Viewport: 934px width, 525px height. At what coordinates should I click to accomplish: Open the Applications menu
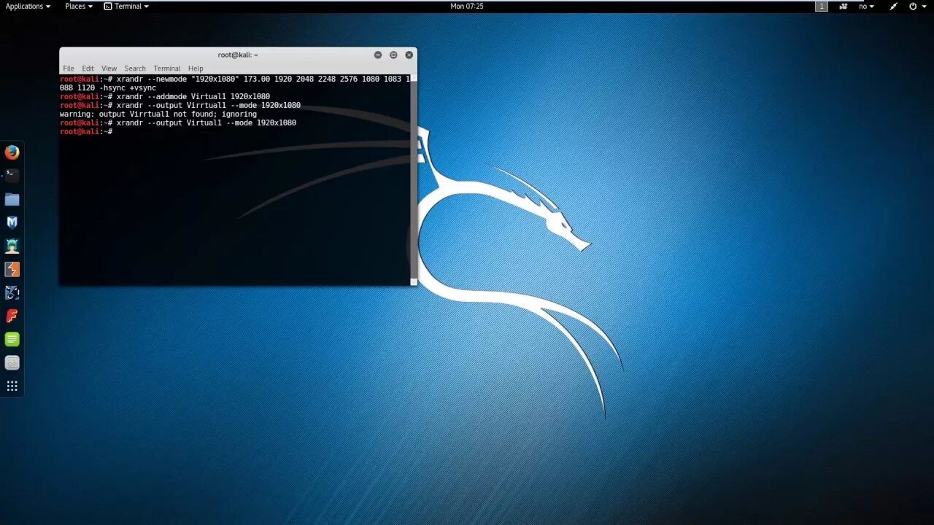(x=28, y=6)
